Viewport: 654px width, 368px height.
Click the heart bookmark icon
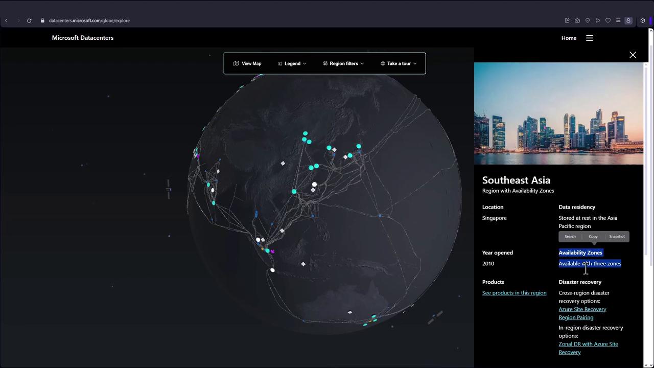point(608,20)
